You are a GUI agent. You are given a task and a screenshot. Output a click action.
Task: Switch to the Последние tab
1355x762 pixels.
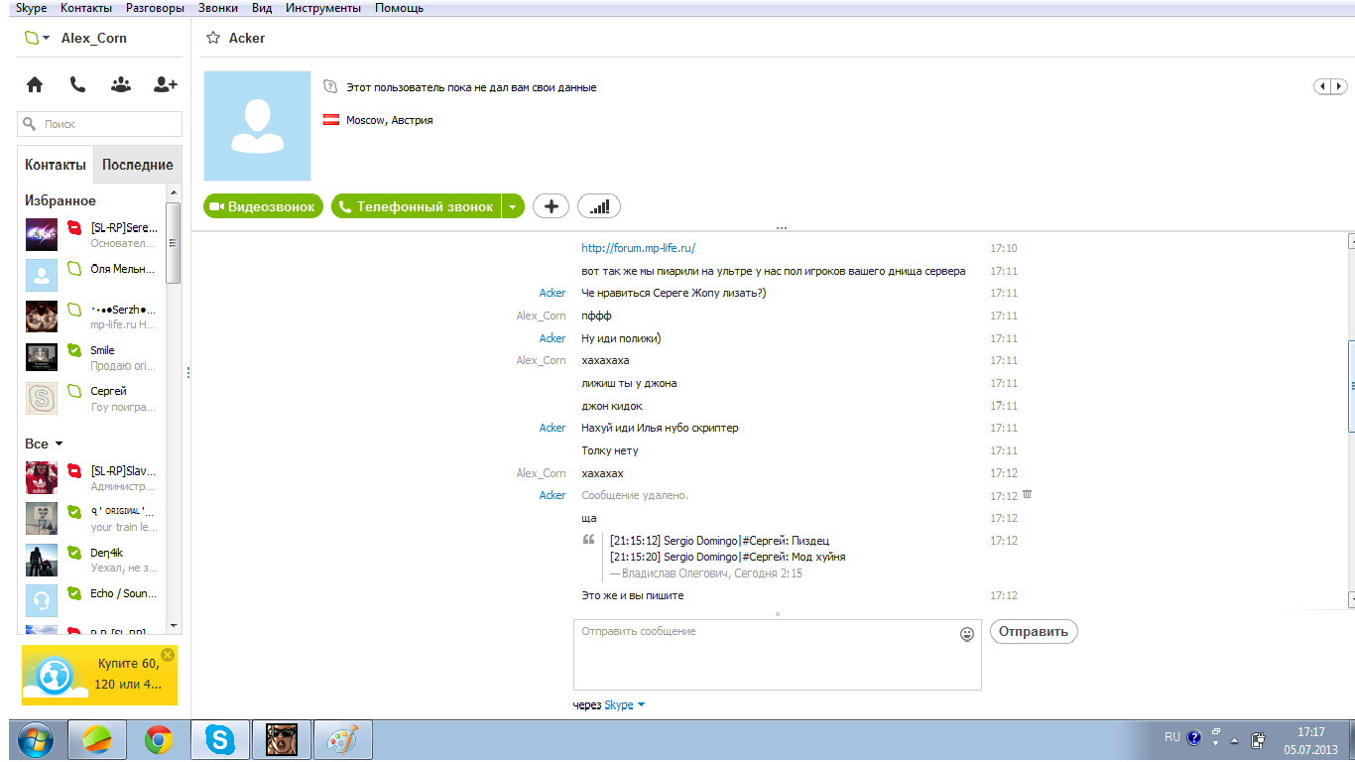pos(138,165)
